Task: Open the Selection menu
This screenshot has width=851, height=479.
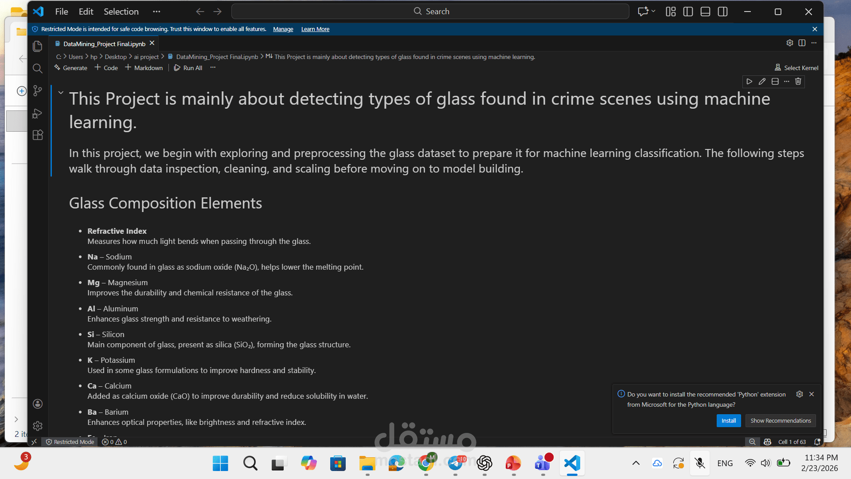Action: coord(121,12)
